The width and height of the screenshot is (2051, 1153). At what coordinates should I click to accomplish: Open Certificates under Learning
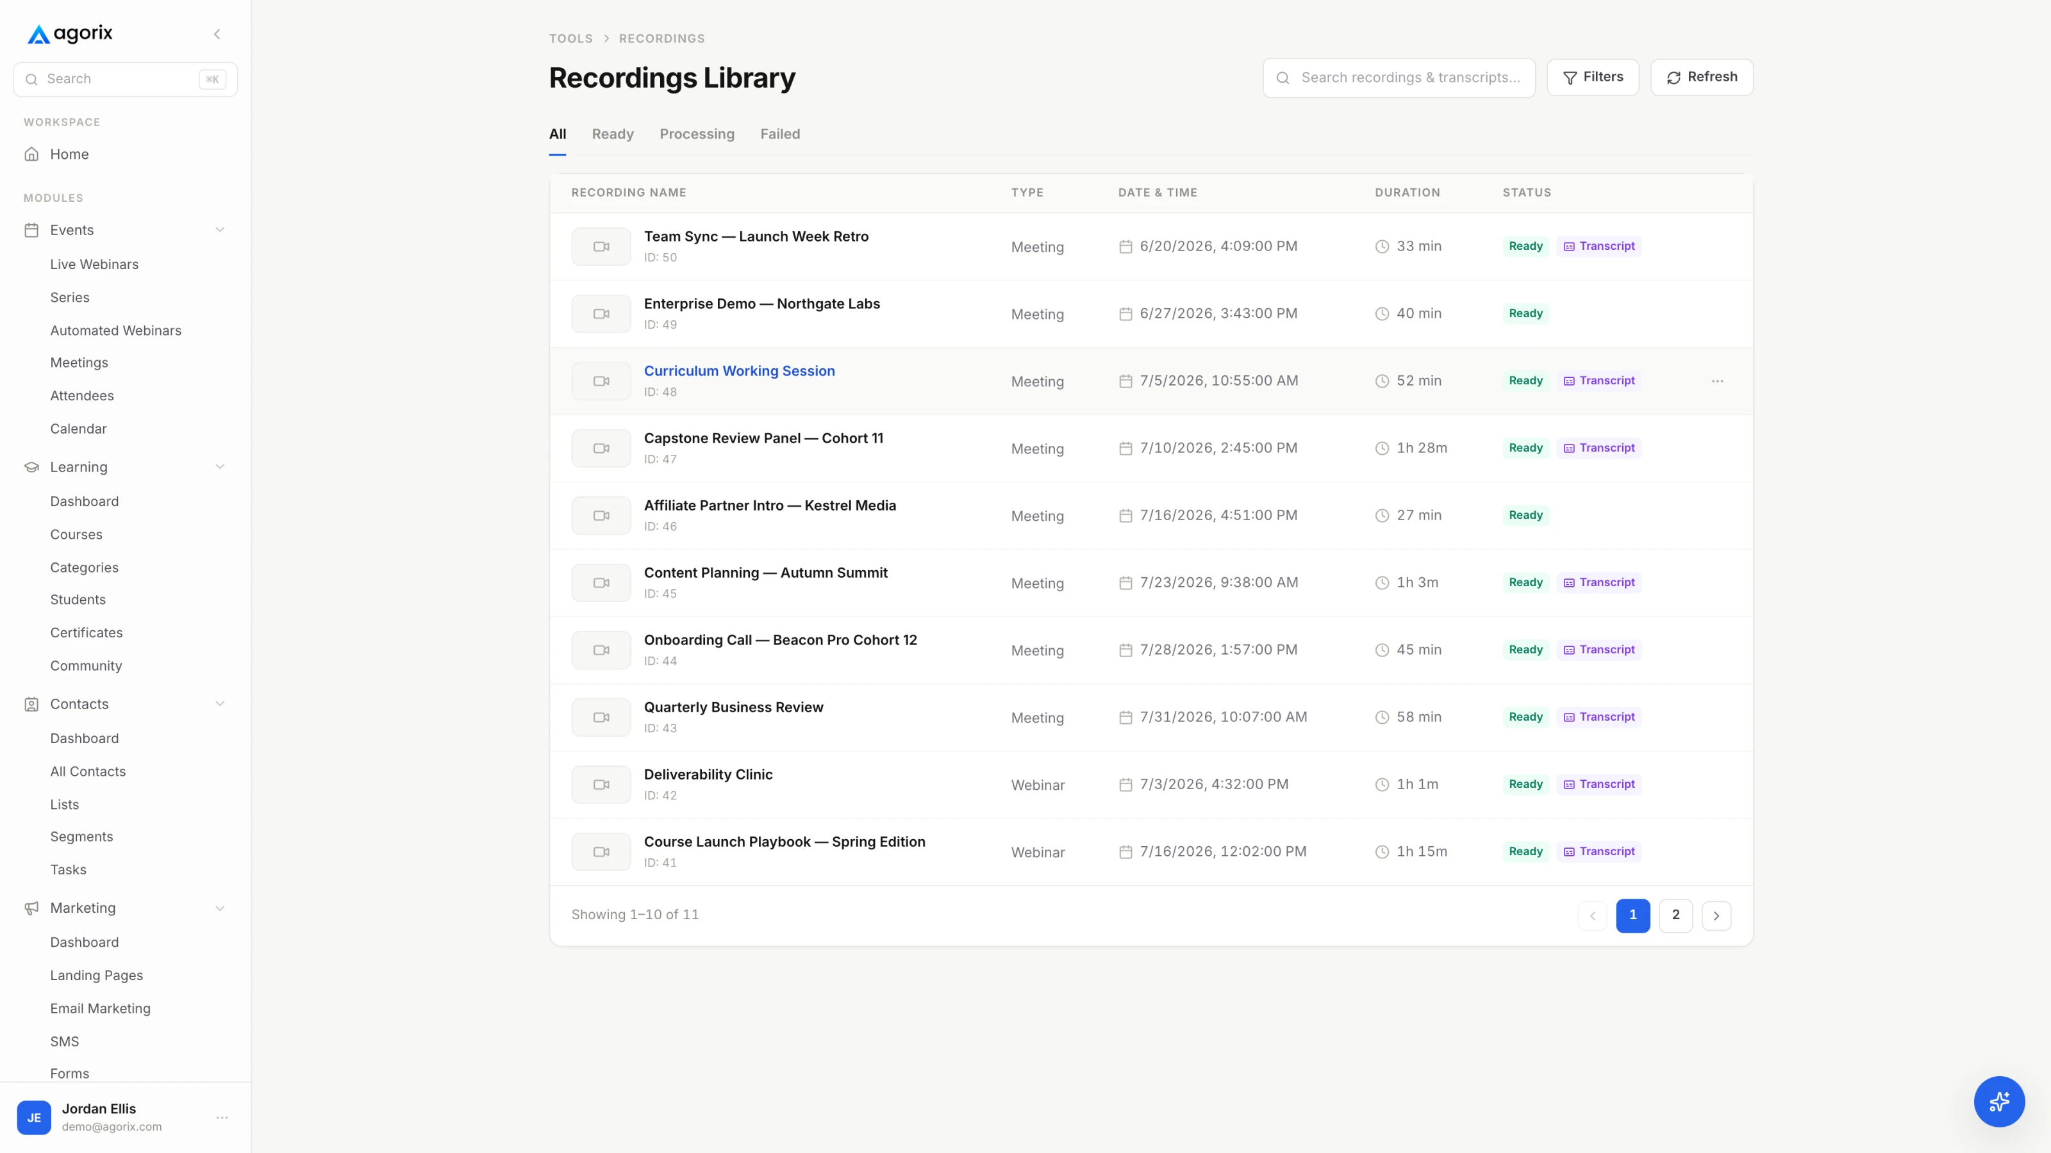(86, 633)
